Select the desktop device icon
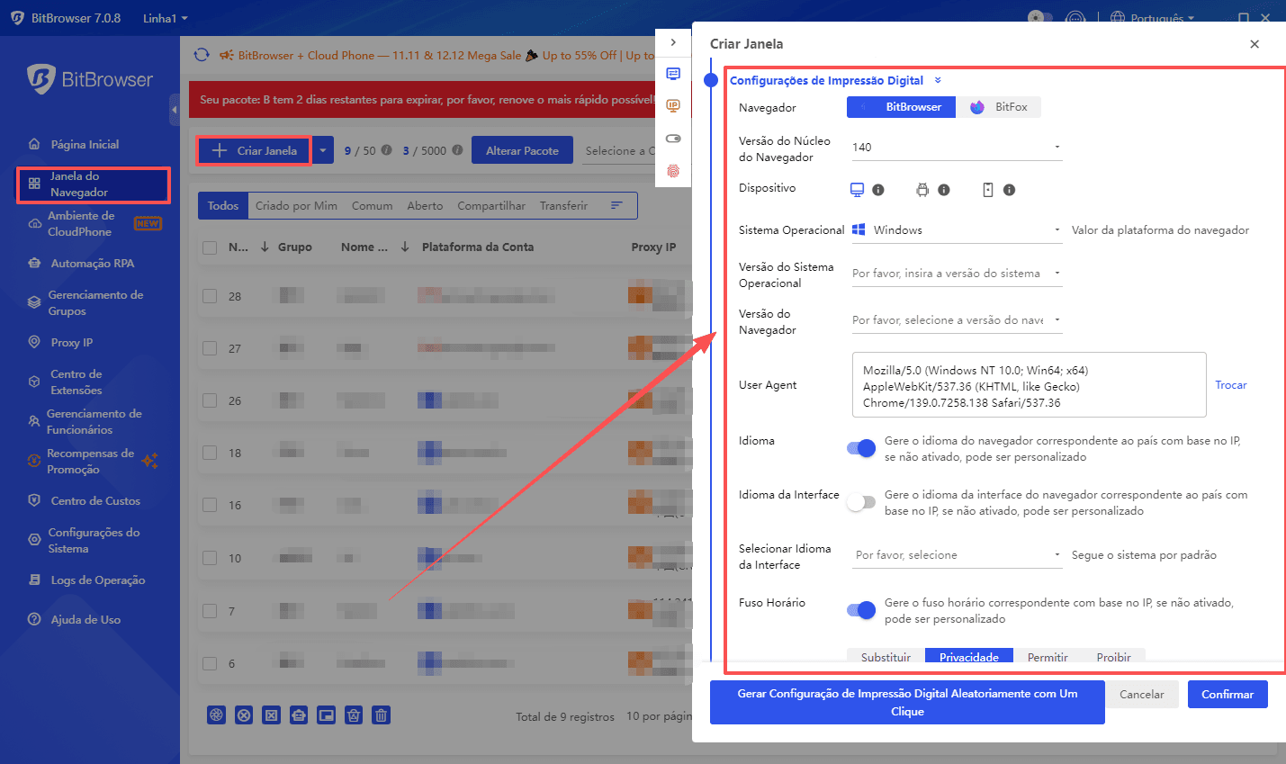The height and width of the screenshot is (764, 1286). (857, 190)
